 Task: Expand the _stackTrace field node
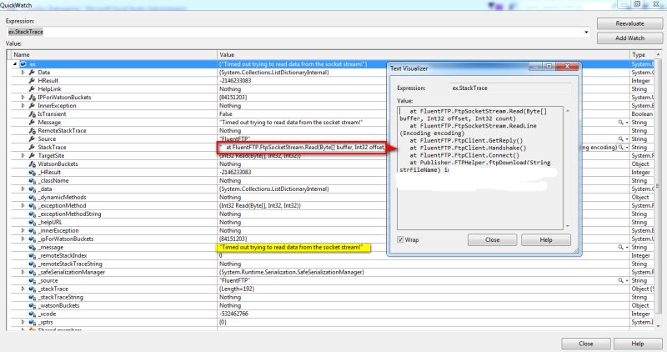[x=23, y=289]
